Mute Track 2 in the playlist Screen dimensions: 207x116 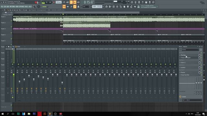pyautogui.click(x=11, y=27)
